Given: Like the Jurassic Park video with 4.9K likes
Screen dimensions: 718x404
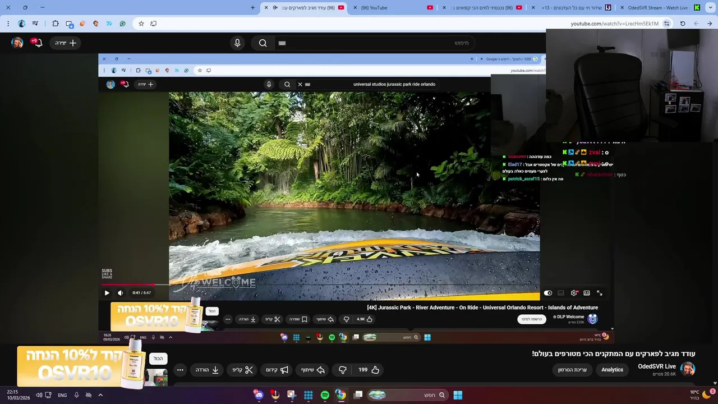Looking at the screenshot, I should coord(365,319).
